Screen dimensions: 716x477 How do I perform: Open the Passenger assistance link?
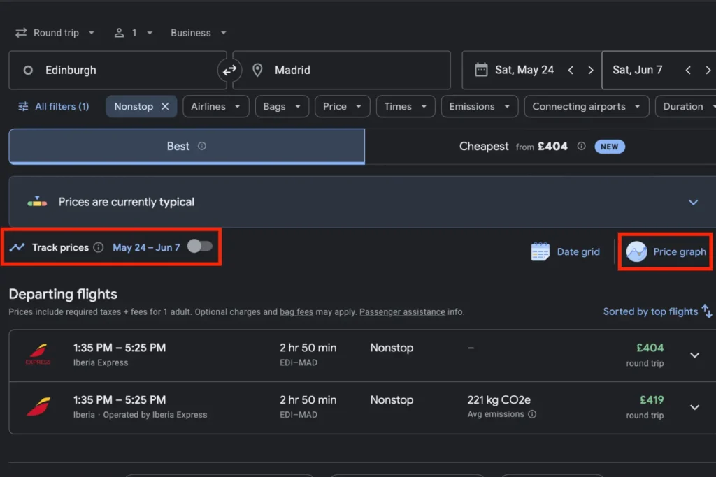(402, 312)
